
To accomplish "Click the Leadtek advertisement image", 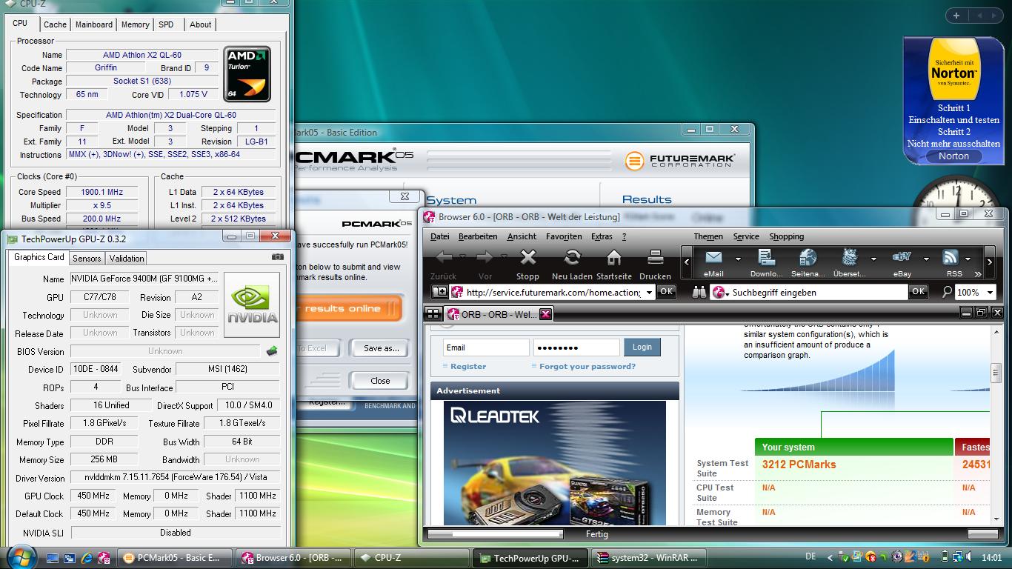I will 555,463.
